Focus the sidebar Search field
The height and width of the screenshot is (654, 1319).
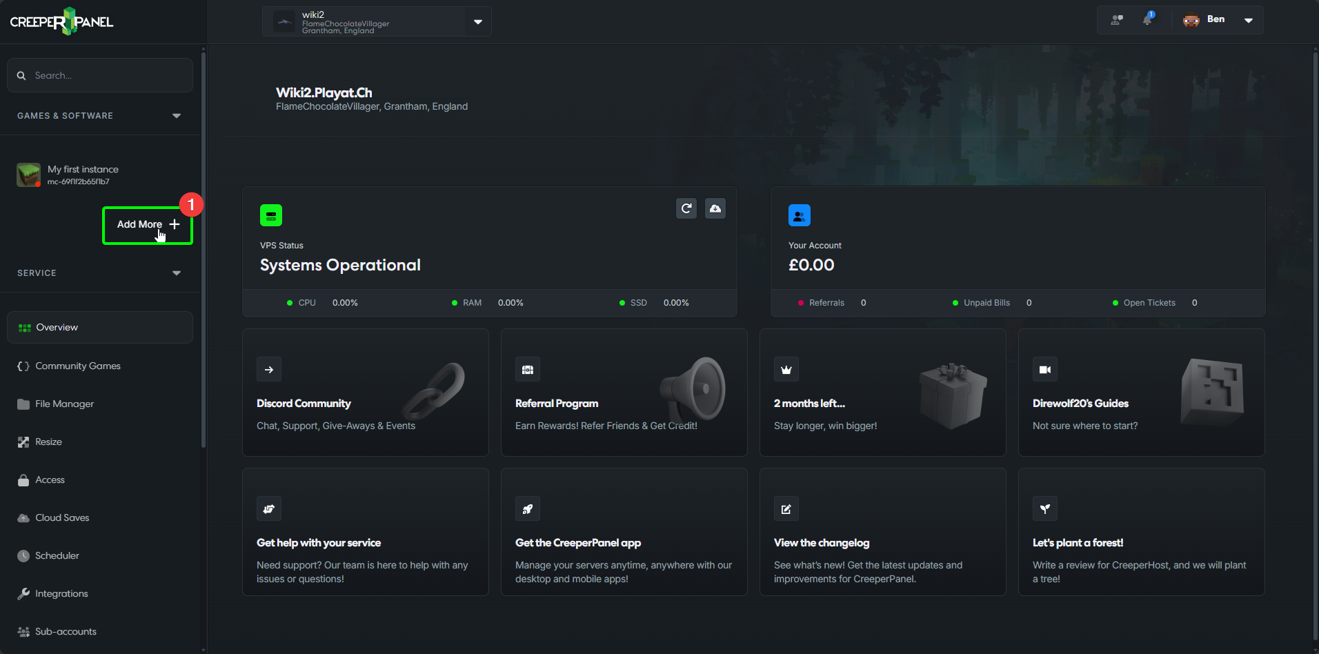click(x=100, y=75)
